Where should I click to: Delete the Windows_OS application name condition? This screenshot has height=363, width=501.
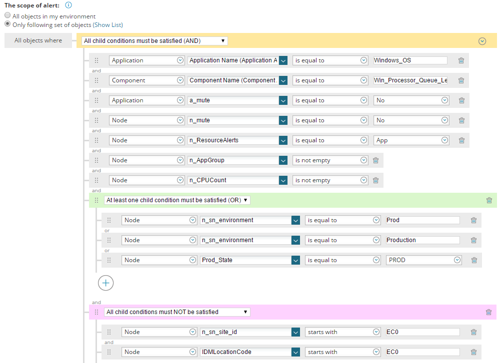tap(461, 60)
